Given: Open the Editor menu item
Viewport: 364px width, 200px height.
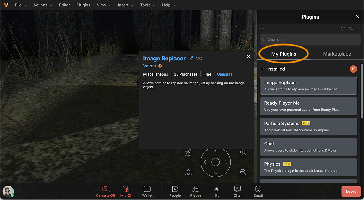Looking at the screenshot, I should click(64, 5).
